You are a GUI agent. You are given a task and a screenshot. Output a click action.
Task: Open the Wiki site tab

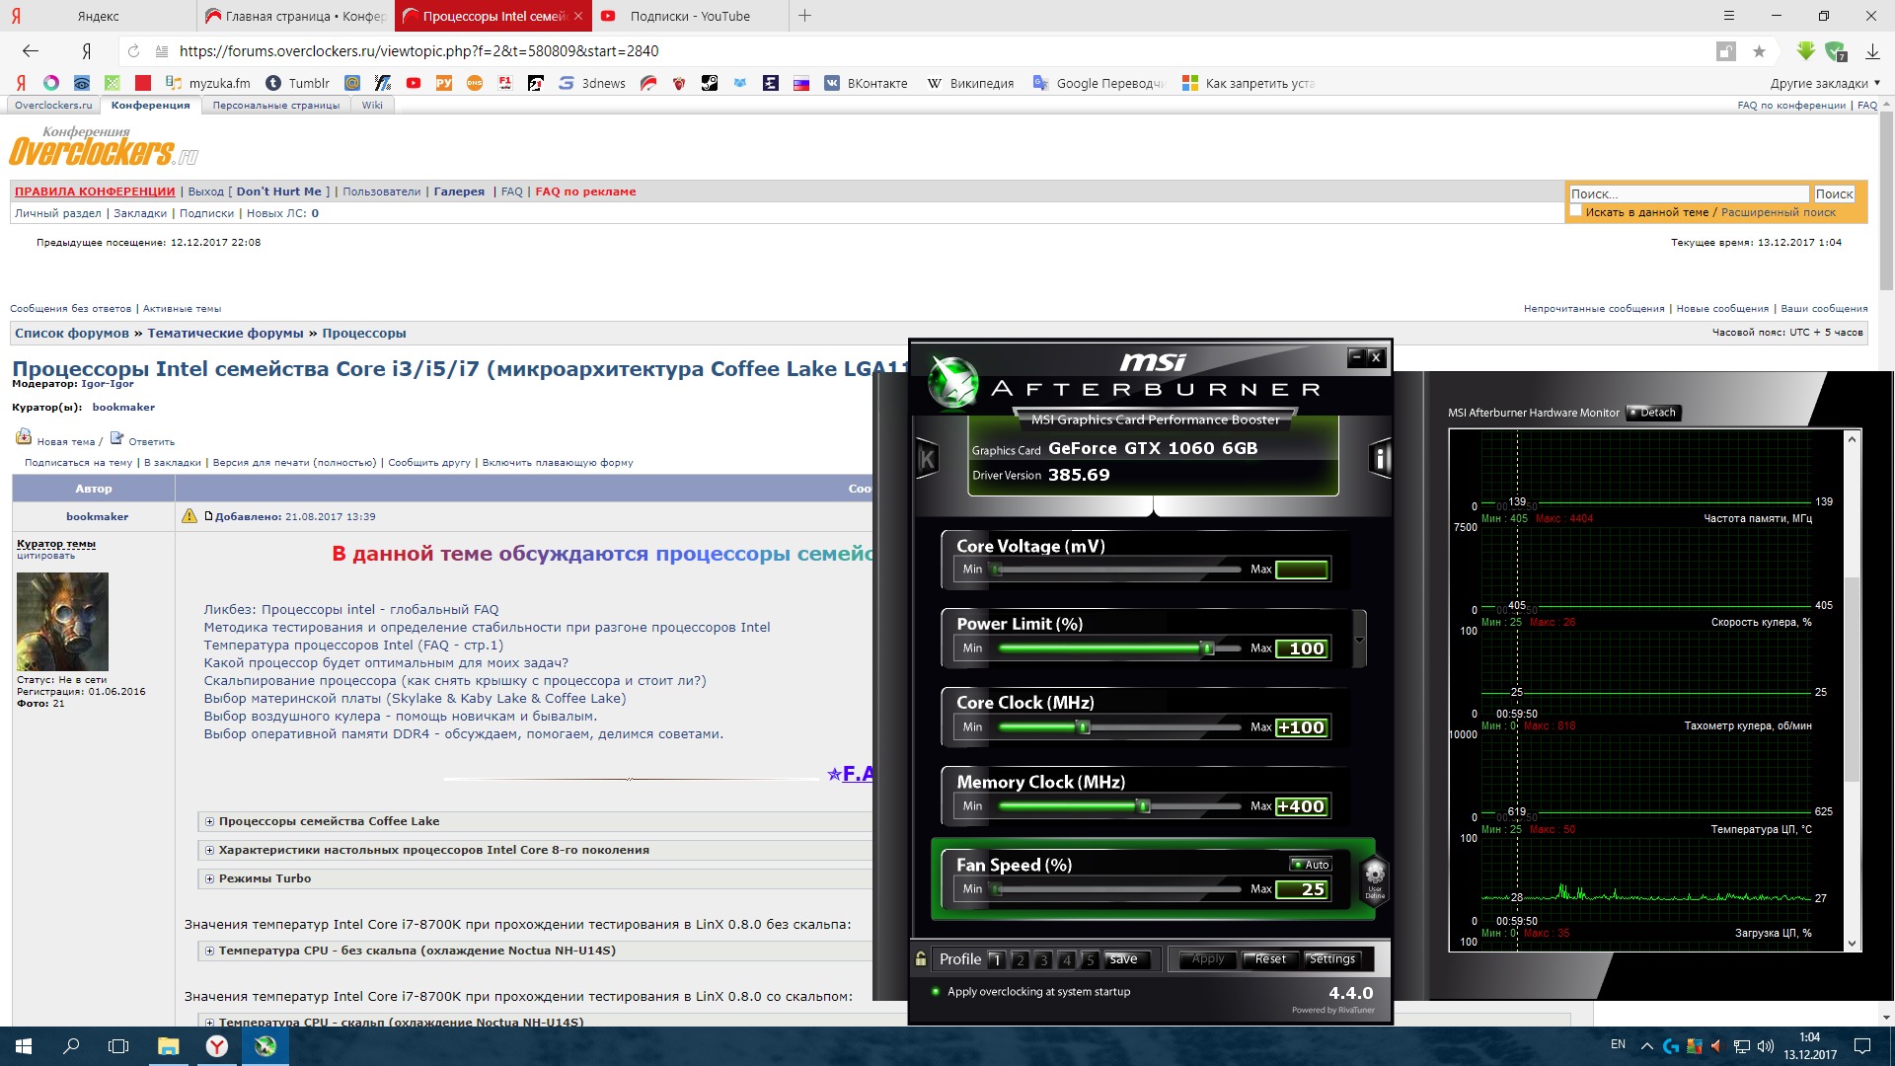372,105
